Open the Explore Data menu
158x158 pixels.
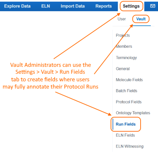(17, 6)
